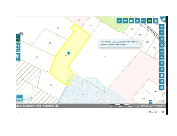The height and width of the screenshot is (136, 177).
Task: Zoom in with the plus button
Action: point(162,27)
